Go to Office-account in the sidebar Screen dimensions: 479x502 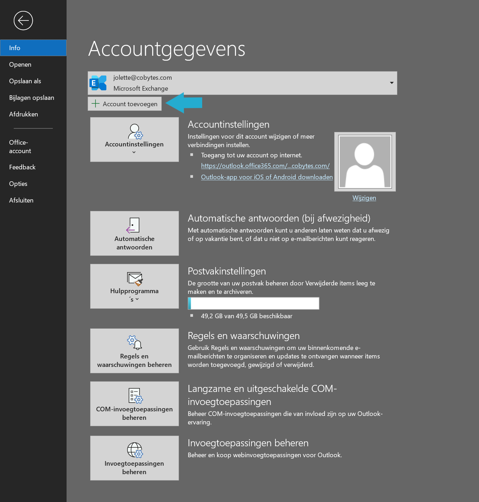(20, 147)
